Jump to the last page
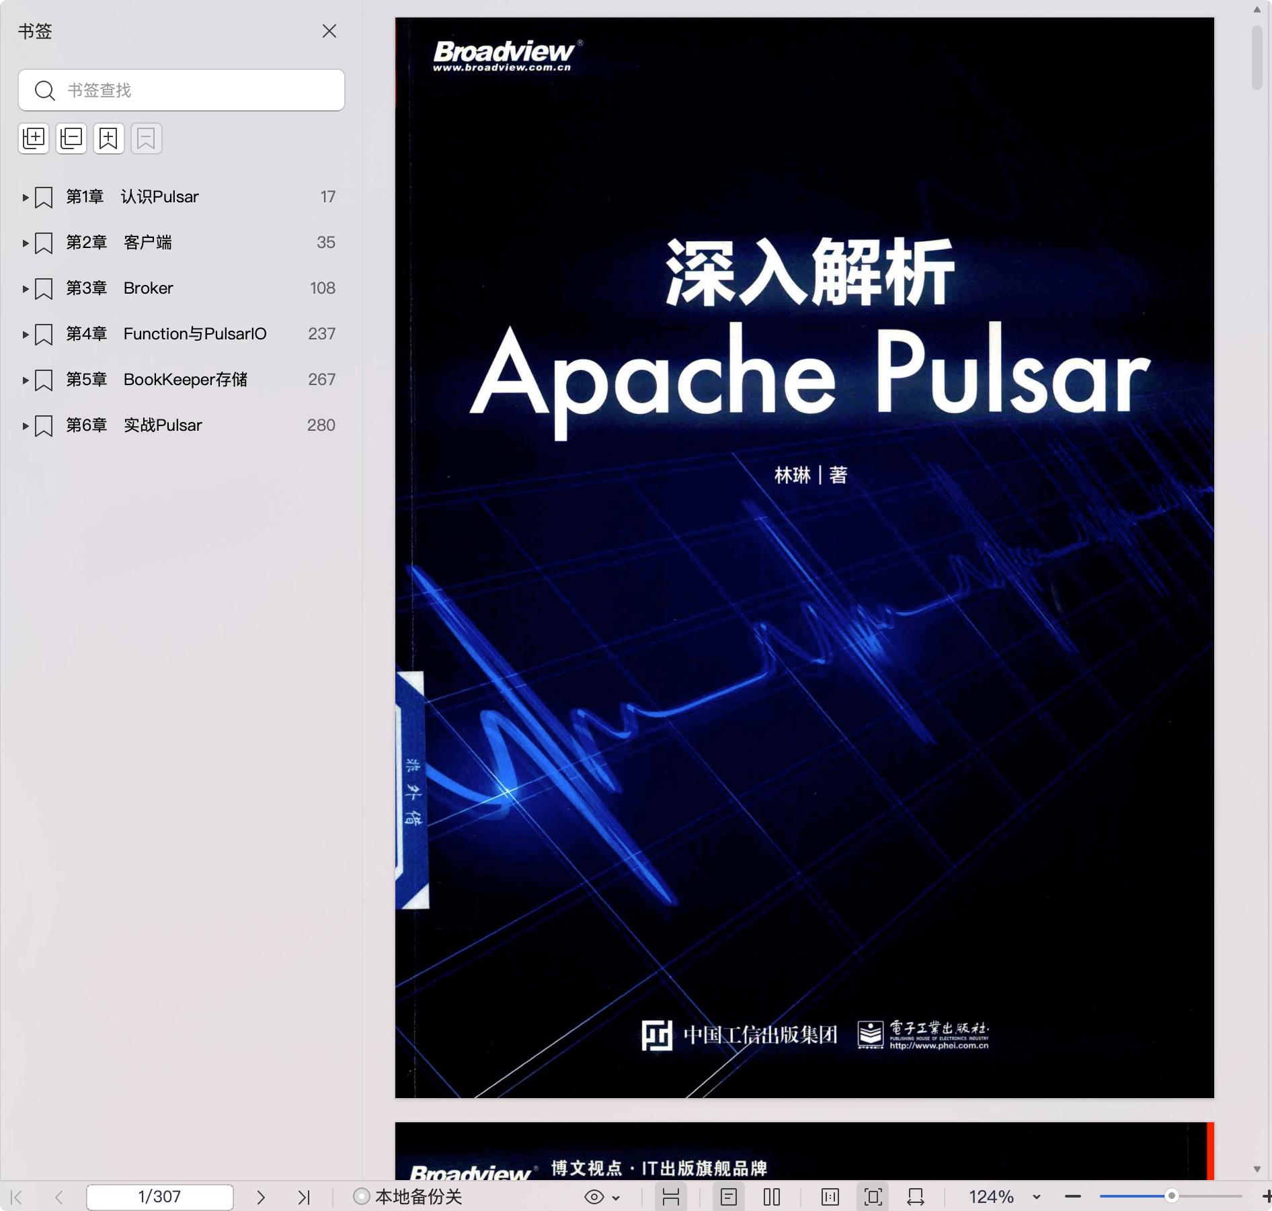This screenshot has width=1272, height=1211. (x=304, y=1197)
